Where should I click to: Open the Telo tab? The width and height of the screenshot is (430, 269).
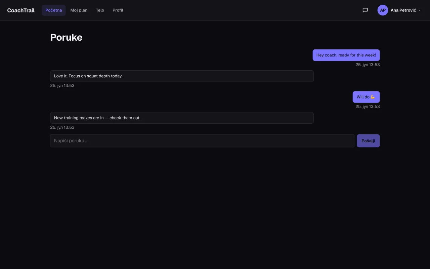click(x=100, y=10)
